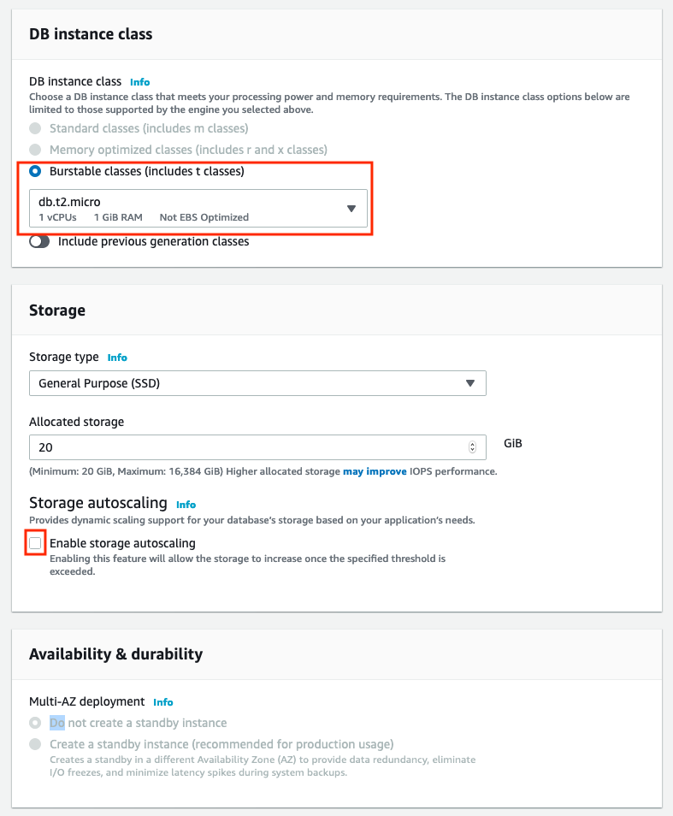Enable storage autoscaling checkbox
The width and height of the screenshot is (673, 816).
tap(35, 543)
